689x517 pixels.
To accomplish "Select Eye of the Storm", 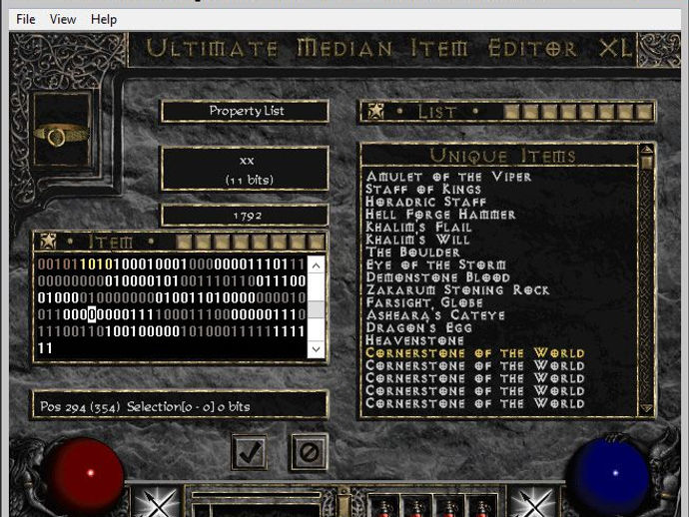I will coord(435,264).
